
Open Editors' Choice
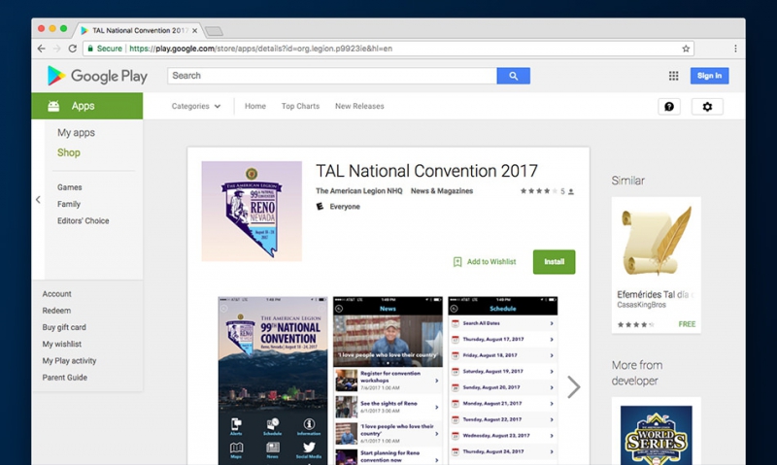pyautogui.click(x=83, y=221)
